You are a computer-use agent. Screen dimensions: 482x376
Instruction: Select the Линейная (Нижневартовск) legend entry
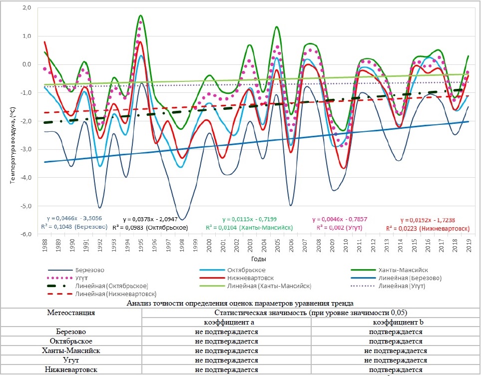pyautogui.click(x=115, y=295)
